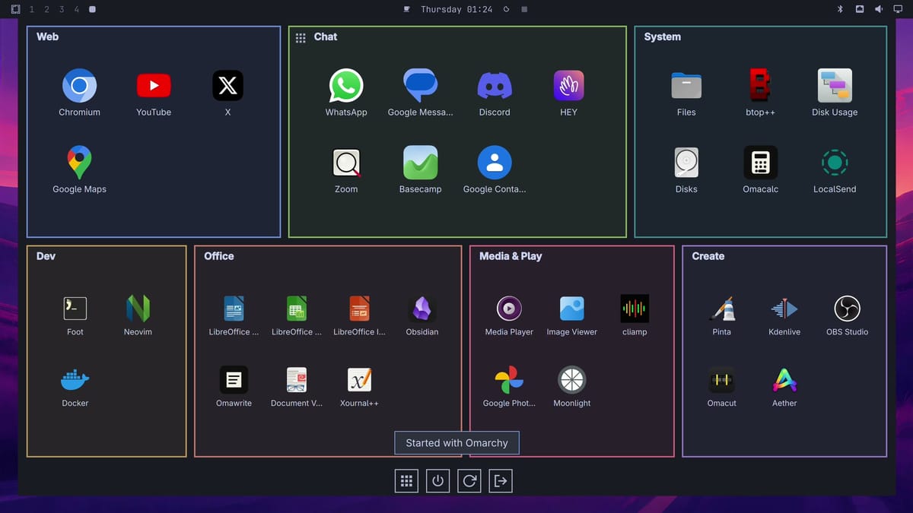This screenshot has height=513, width=913.
Task: Click the Omarchy menu icon in top-left
Action: pyautogui.click(x=15, y=9)
